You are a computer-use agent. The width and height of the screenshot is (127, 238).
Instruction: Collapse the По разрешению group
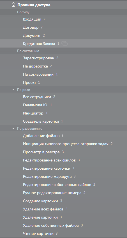(x=13, y=129)
